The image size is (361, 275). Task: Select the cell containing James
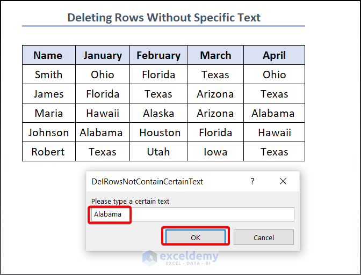pyautogui.click(x=48, y=94)
